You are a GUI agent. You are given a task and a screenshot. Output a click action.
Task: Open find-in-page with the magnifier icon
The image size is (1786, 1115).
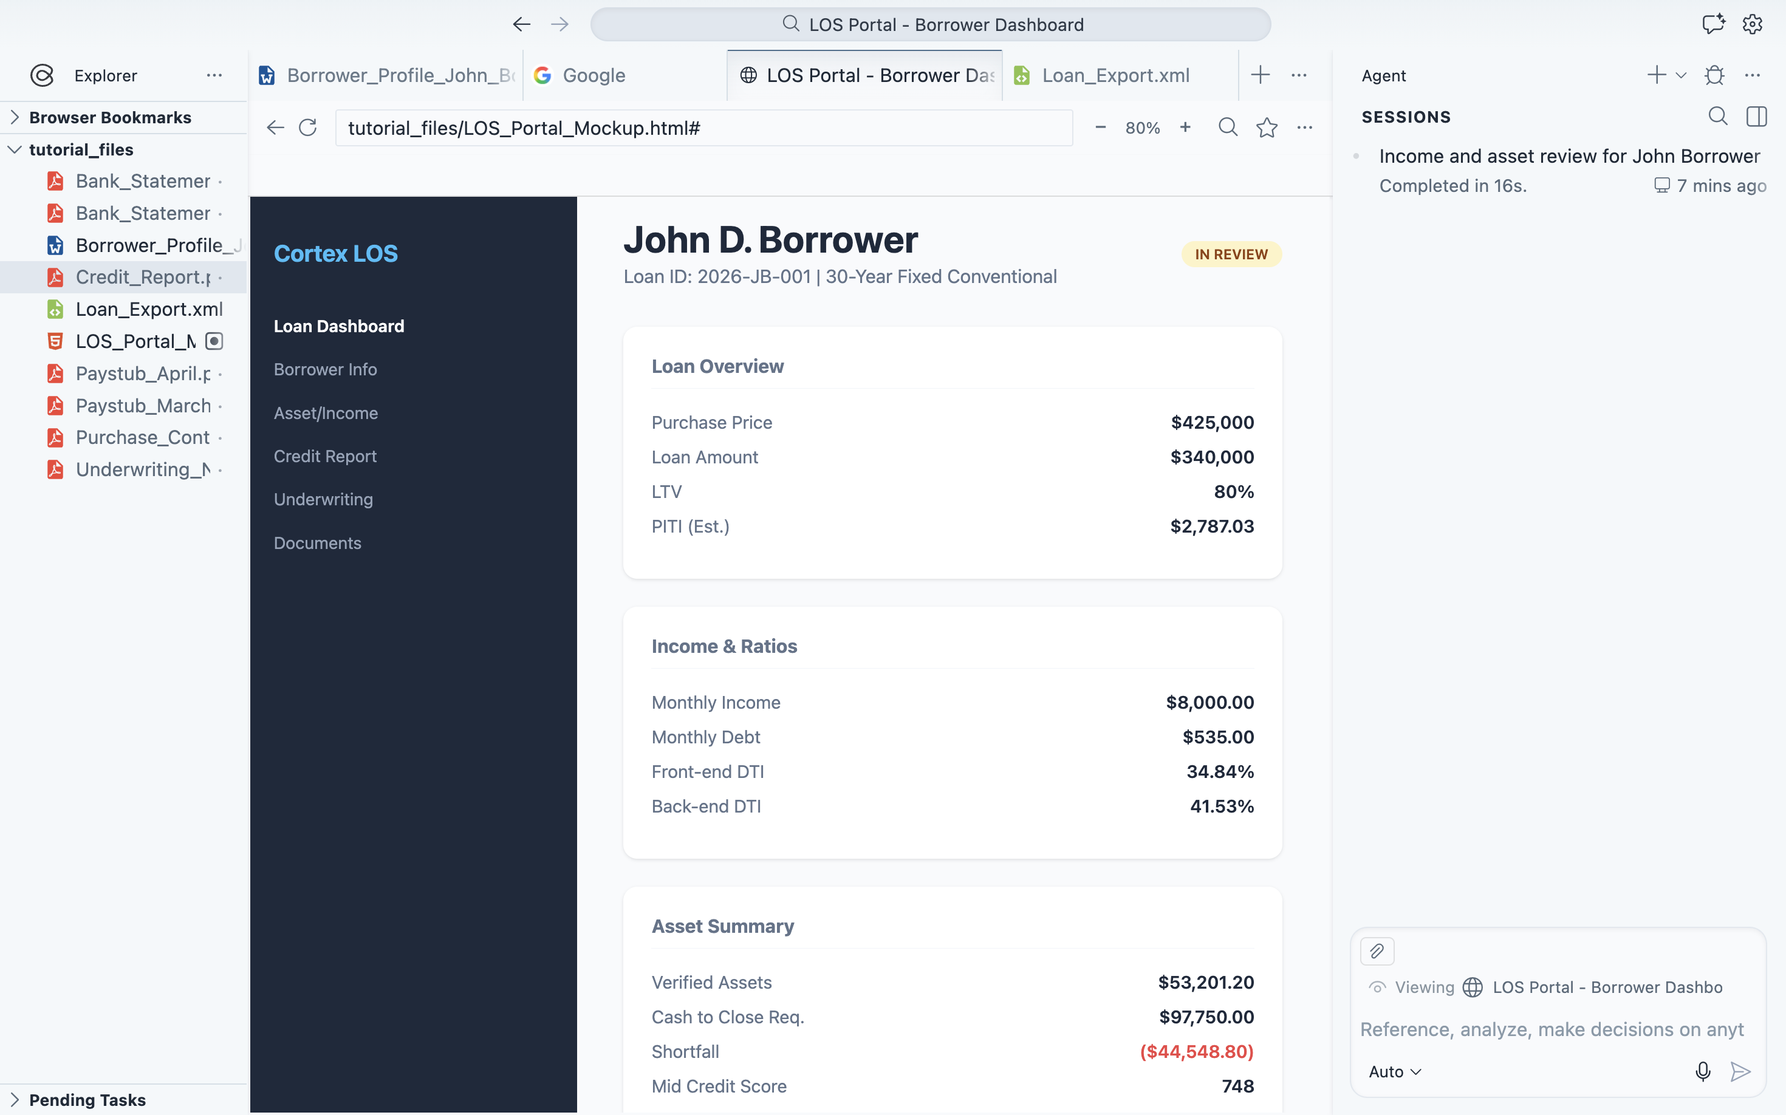click(1228, 127)
